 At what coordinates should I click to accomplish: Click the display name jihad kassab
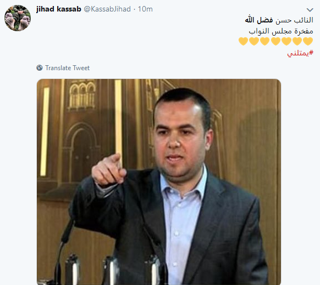(59, 9)
